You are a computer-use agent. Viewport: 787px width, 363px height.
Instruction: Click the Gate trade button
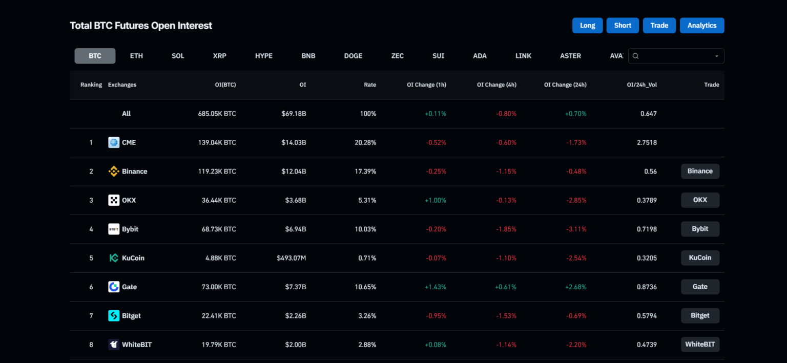(700, 287)
